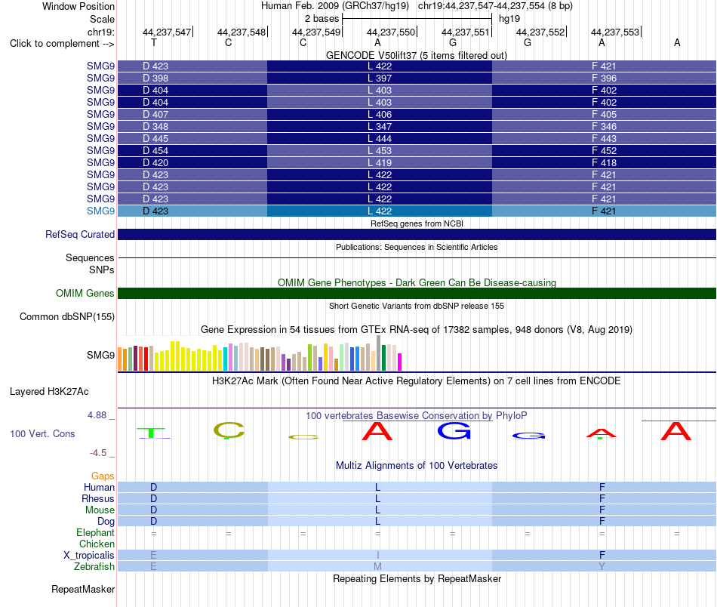Click "Short Genetic Variants from dbSNP release 155"

point(417,306)
